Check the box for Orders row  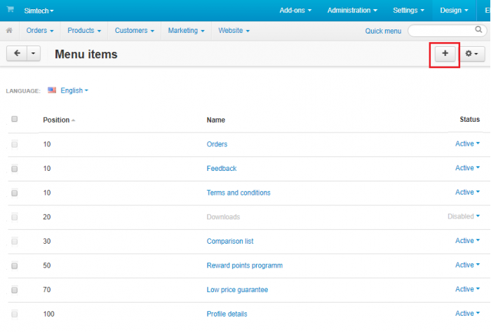[x=15, y=144]
